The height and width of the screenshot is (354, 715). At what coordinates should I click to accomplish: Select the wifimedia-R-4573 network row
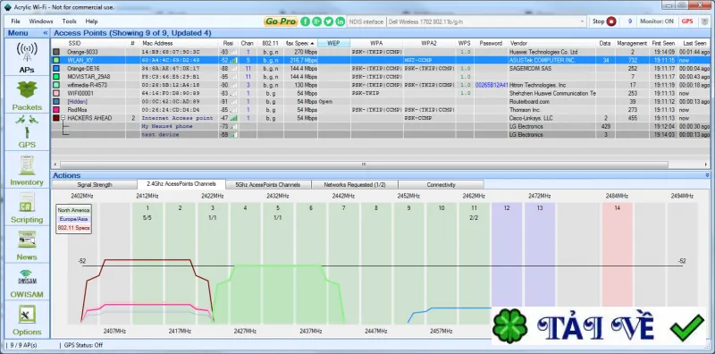381,85
